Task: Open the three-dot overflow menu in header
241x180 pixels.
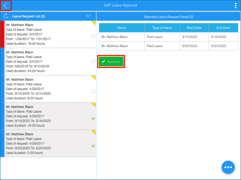Action: (236, 5)
